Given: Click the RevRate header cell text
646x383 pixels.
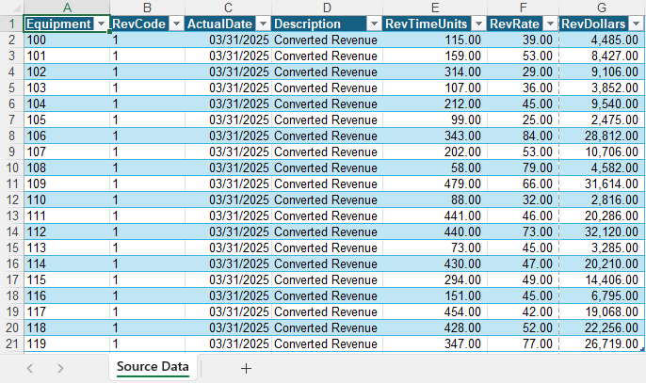Looking at the screenshot, I should [514, 24].
